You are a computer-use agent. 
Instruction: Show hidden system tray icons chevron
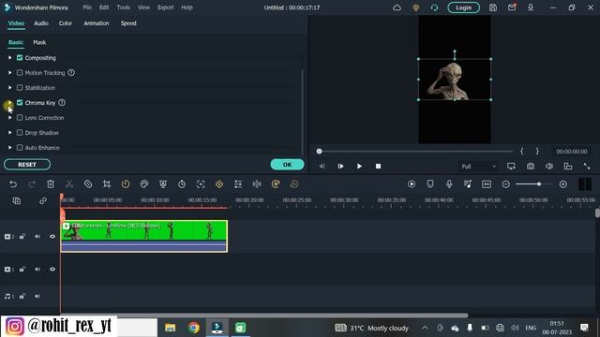425,328
